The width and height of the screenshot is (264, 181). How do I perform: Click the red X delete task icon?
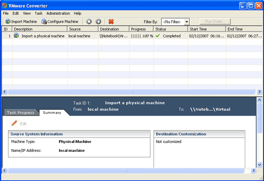tap(111, 21)
